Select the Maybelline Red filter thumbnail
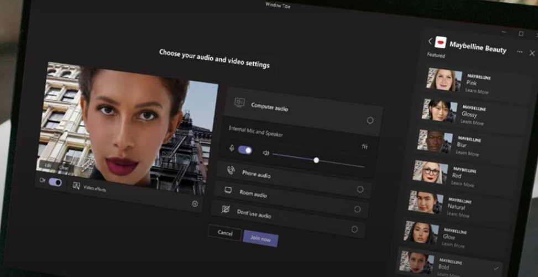 pos(430,172)
